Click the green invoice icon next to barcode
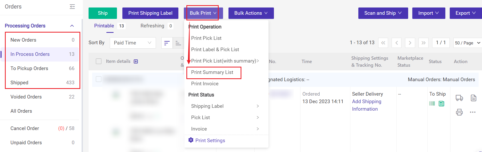This screenshot has width=482, height=152. [x=441, y=103]
